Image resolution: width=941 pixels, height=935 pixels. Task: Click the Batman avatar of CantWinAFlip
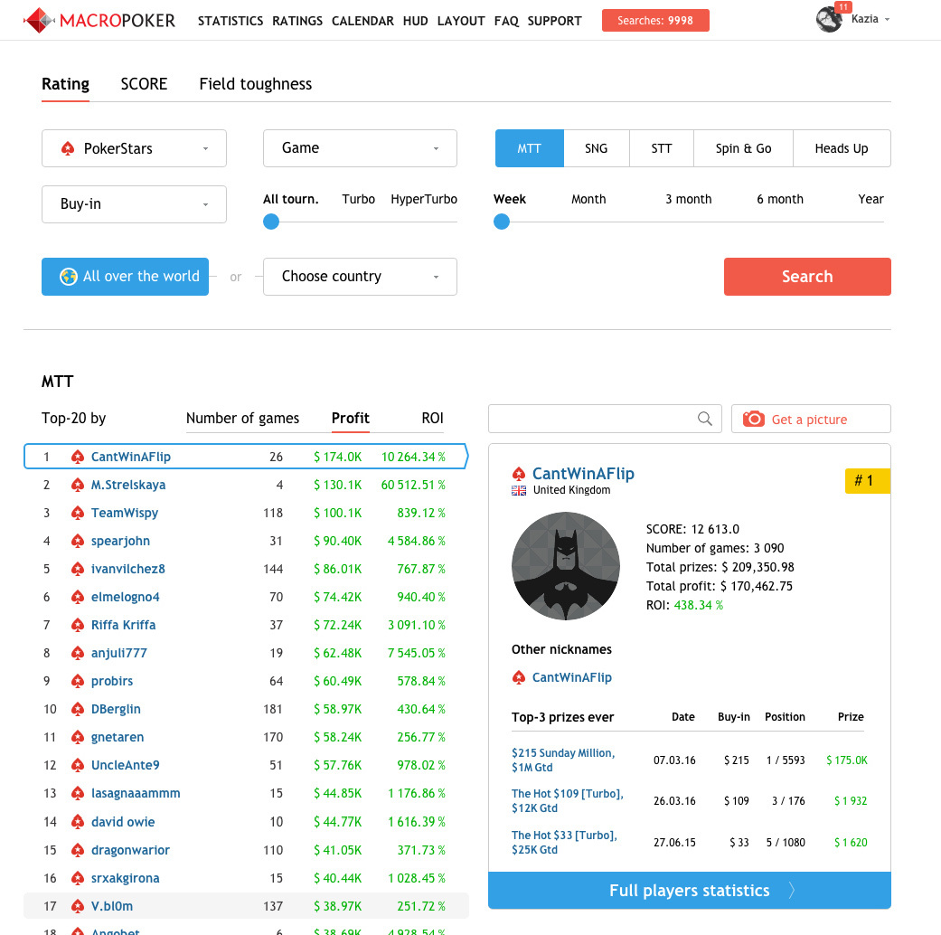(x=565, y=566)
